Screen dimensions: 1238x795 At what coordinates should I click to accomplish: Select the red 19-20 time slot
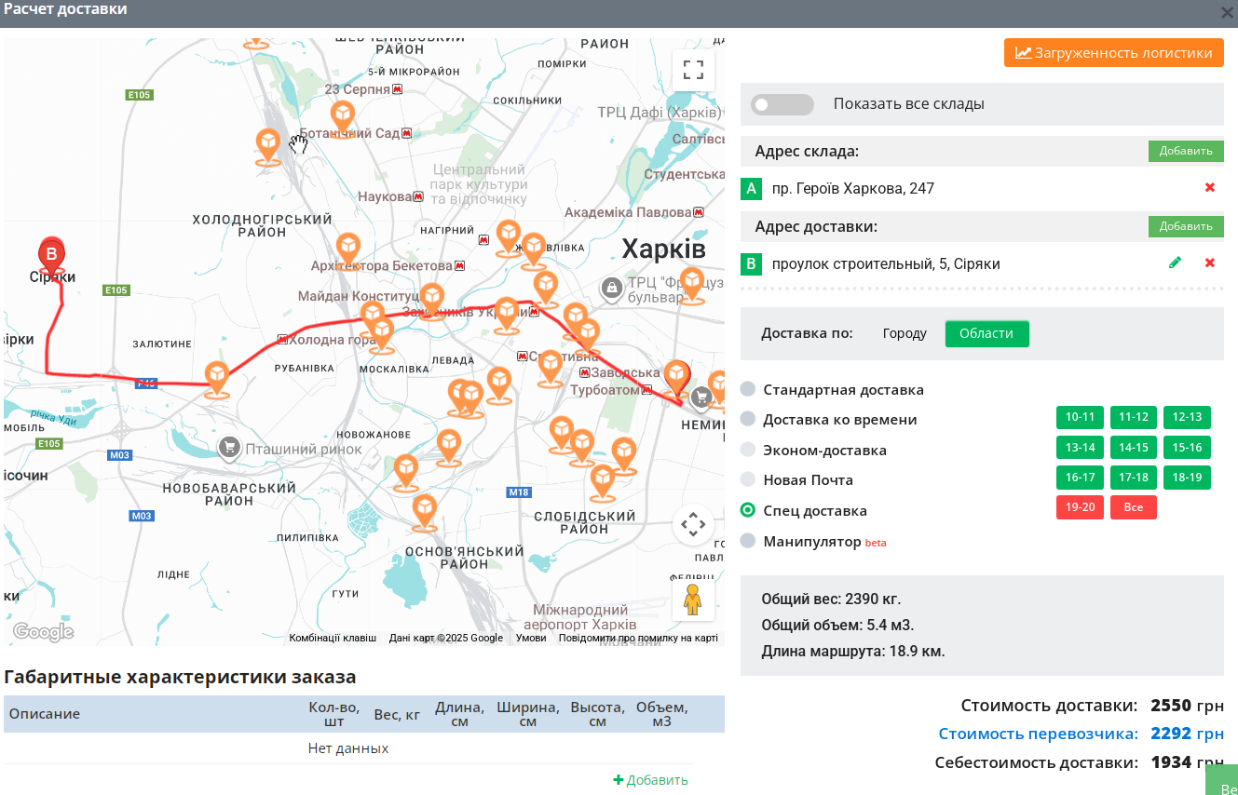click(x=1080, y=507)
